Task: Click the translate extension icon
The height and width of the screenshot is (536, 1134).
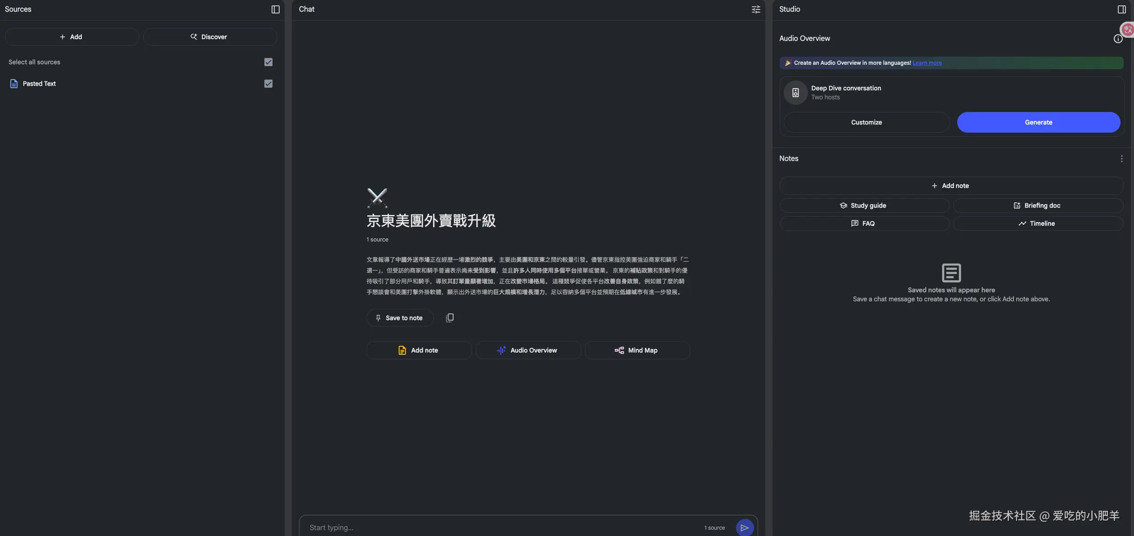Action: [x=1127, y=30]
